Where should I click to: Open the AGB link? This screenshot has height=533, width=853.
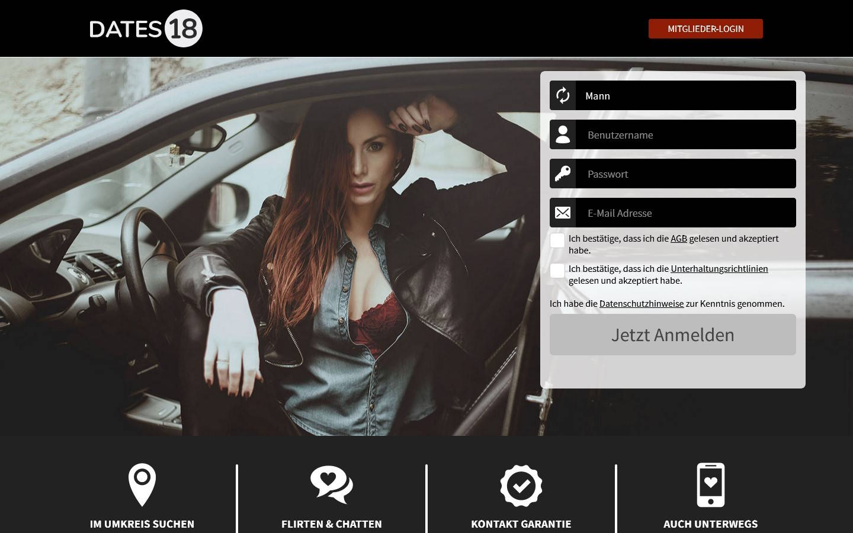[678, 239]
